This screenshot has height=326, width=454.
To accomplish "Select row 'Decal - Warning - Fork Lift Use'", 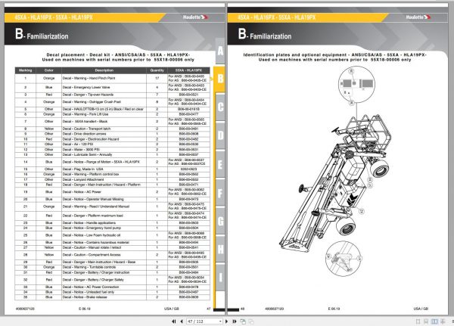I will (112, 114).
